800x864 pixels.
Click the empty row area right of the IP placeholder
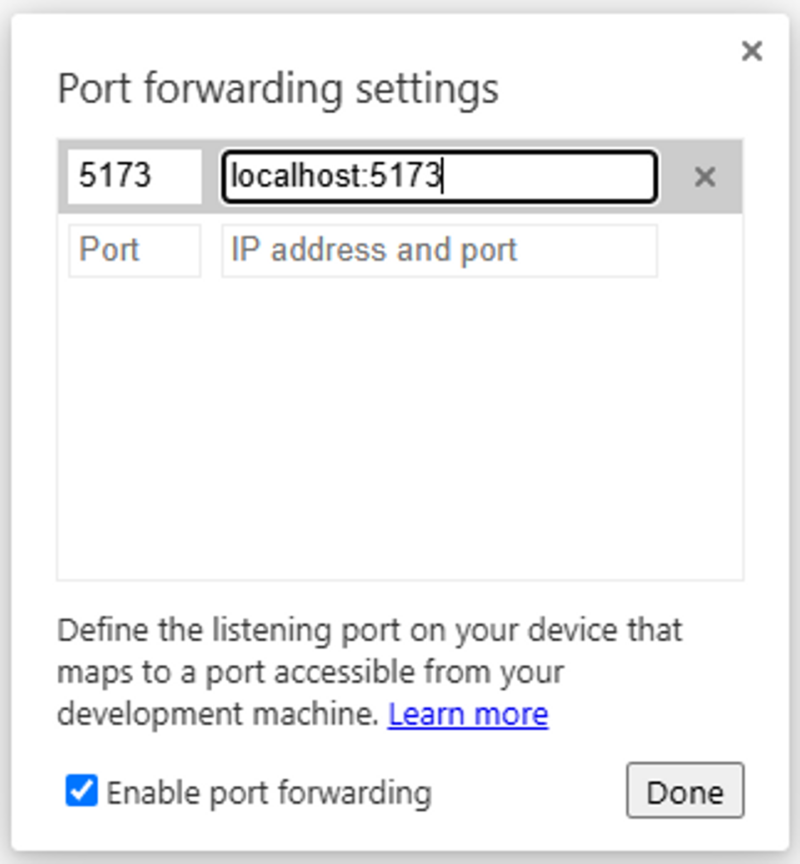coord(700,250)
